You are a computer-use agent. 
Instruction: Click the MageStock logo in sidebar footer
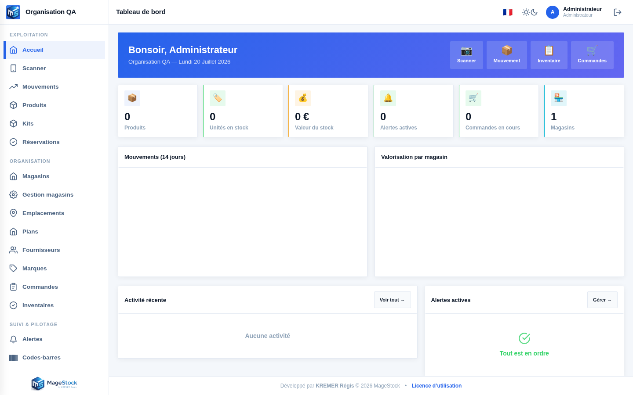coord(54,384)
